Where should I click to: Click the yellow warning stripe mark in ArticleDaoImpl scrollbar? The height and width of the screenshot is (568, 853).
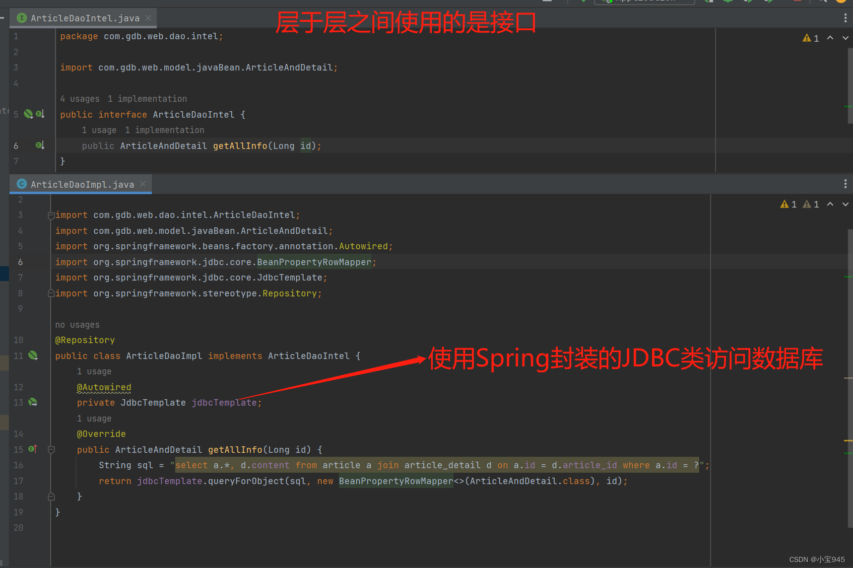(x=848, y=440)
